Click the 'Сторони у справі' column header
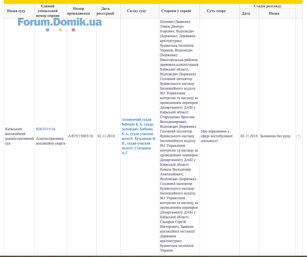 [x=176, y=11]
